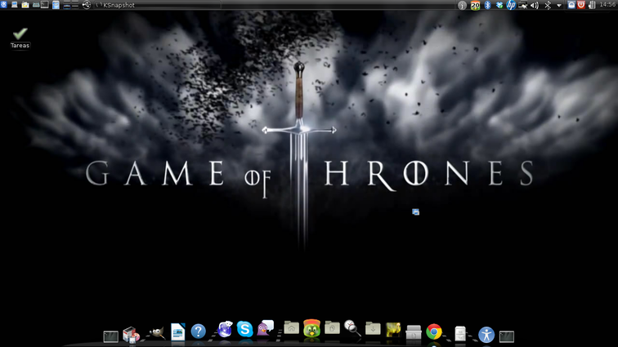
Task: Open the file manager folder icon in top panel
Action: click(25, 5)
